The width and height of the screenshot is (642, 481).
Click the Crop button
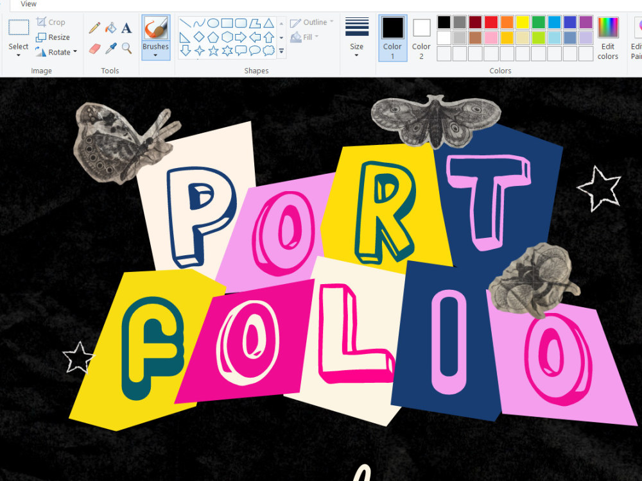tap(51, 22)
